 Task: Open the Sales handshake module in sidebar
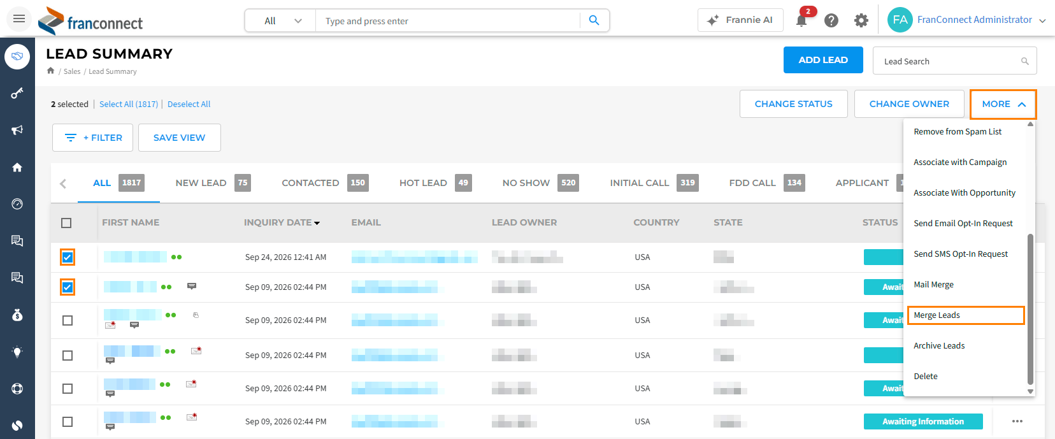[x=17, y=57]
